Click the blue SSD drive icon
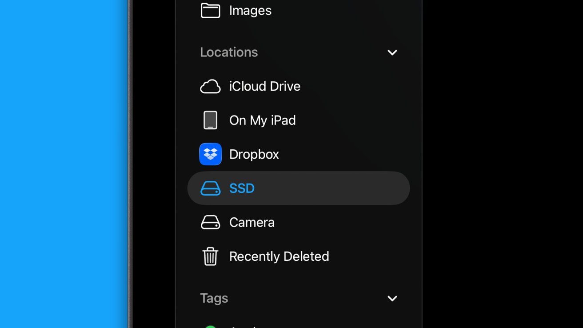The image size is (583, 328). (210, 188)
